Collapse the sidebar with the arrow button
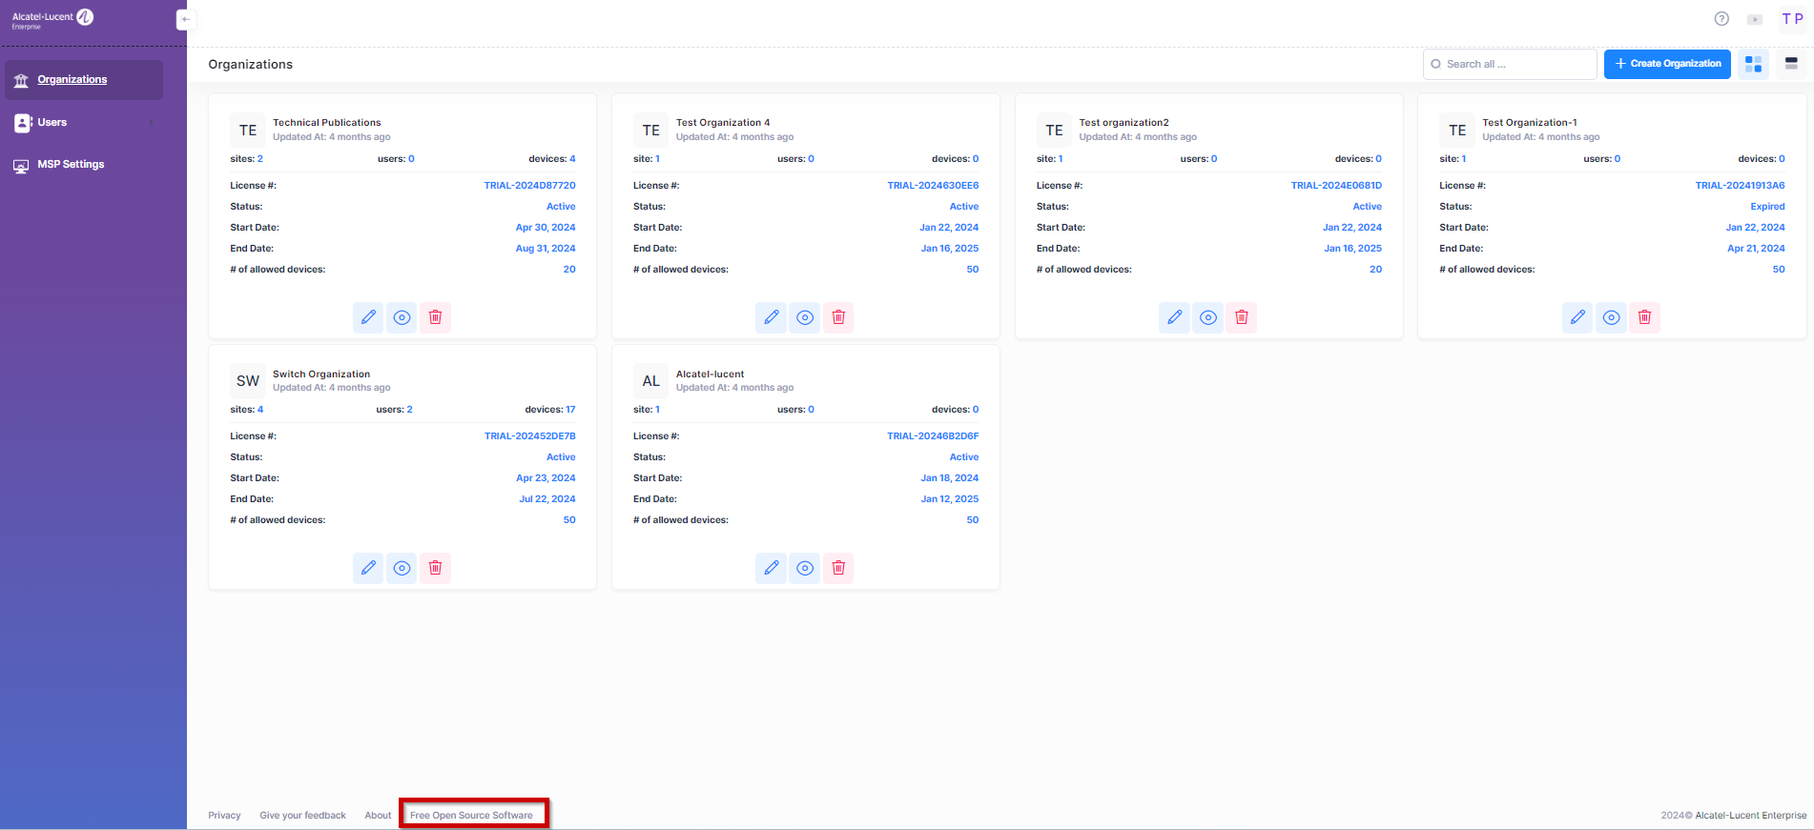 click(x=186, y=19)
